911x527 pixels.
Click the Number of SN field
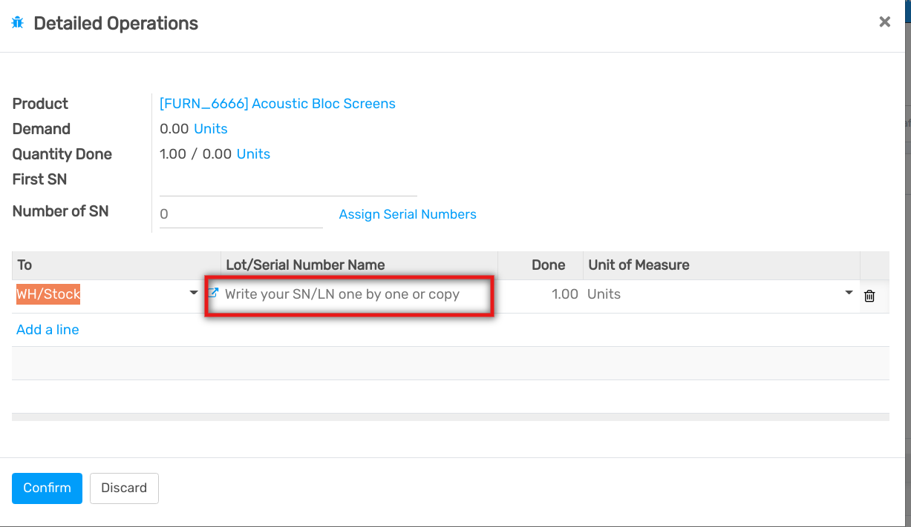click(241, 214)
